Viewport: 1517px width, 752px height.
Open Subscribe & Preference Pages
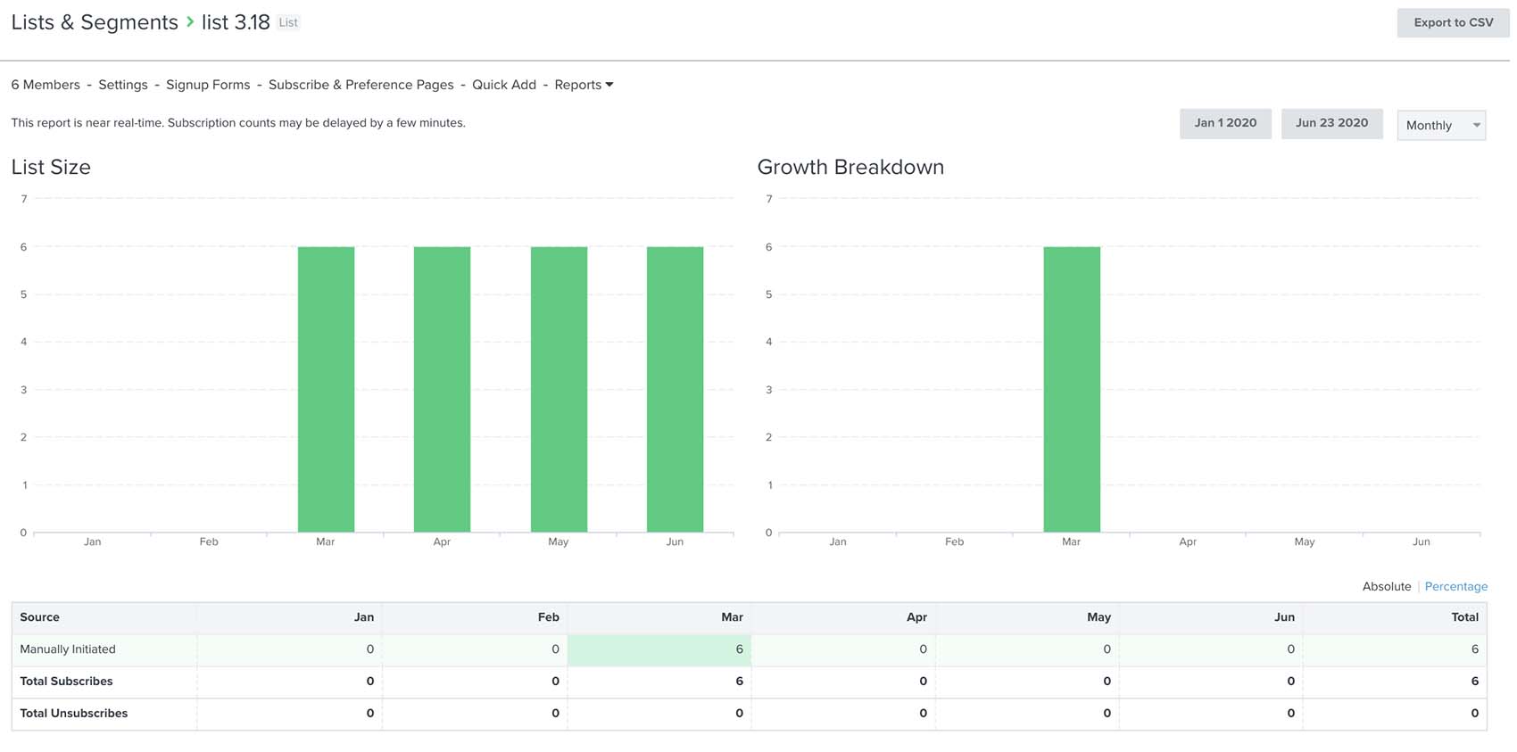click(x=361, y=85)
